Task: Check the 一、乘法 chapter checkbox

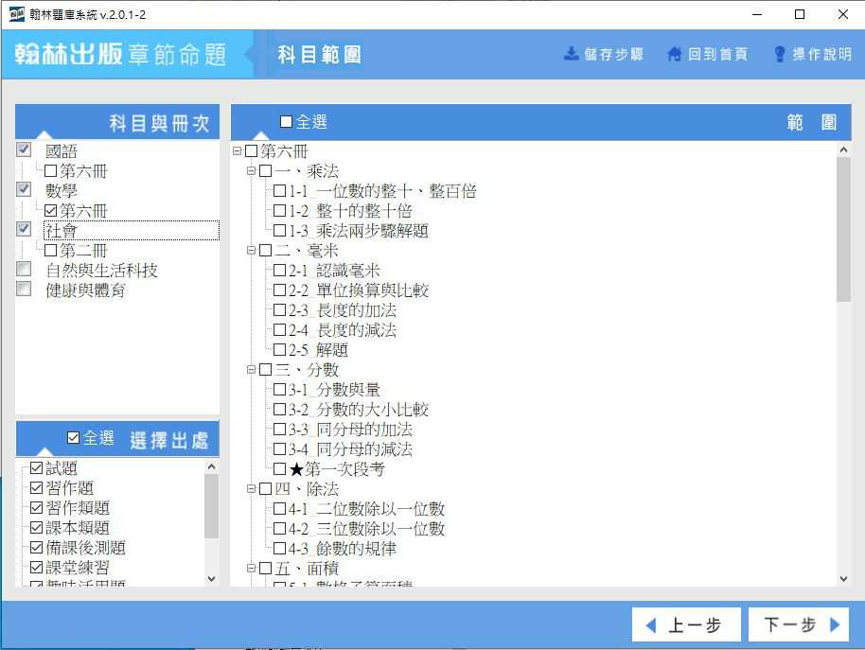Action: coord(265,171)
